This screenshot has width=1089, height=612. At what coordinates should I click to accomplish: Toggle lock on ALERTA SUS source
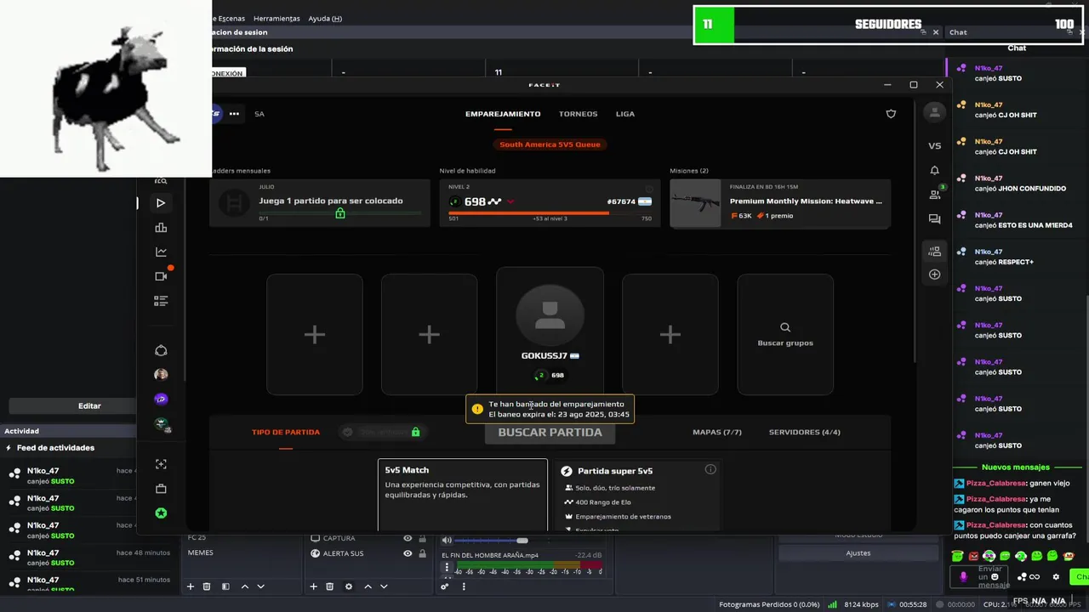(423, 553)
